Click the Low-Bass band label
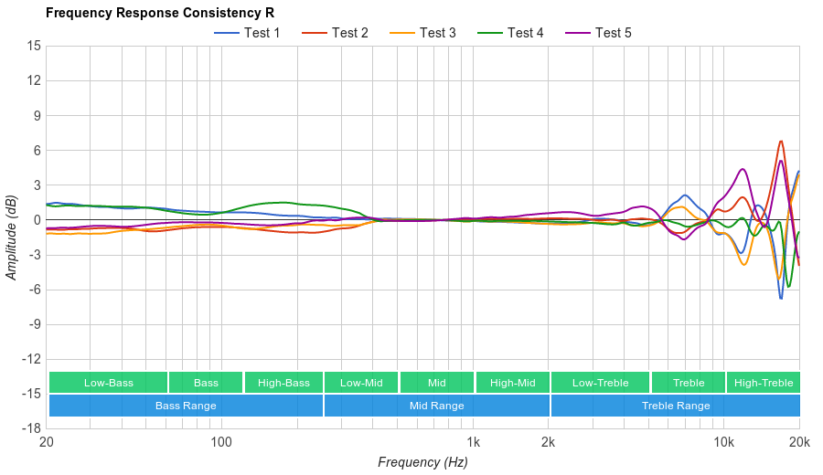The height and width of the screenshot is (475, 823). 109,383
